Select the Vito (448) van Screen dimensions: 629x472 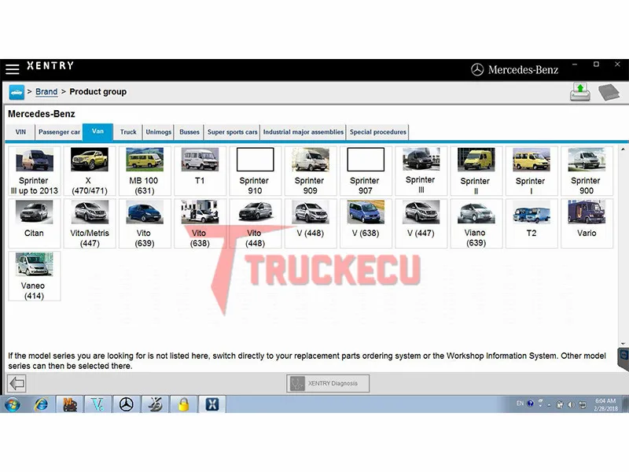pyautogui.click(x=255, y=223)
